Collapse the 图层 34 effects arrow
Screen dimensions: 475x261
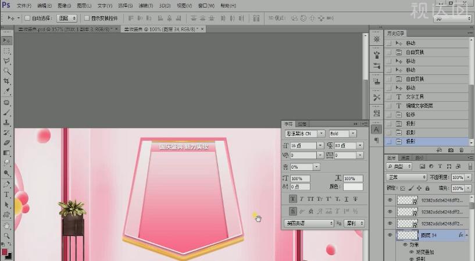(467, 235)
